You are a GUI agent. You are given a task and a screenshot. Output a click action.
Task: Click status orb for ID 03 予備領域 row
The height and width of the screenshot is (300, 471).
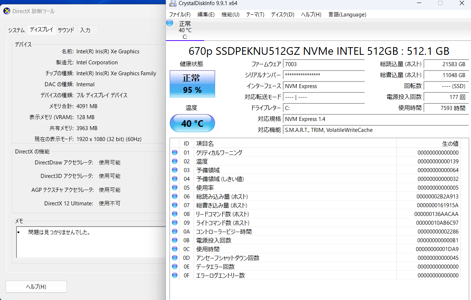pyautogui.click(x=175, y=170)
